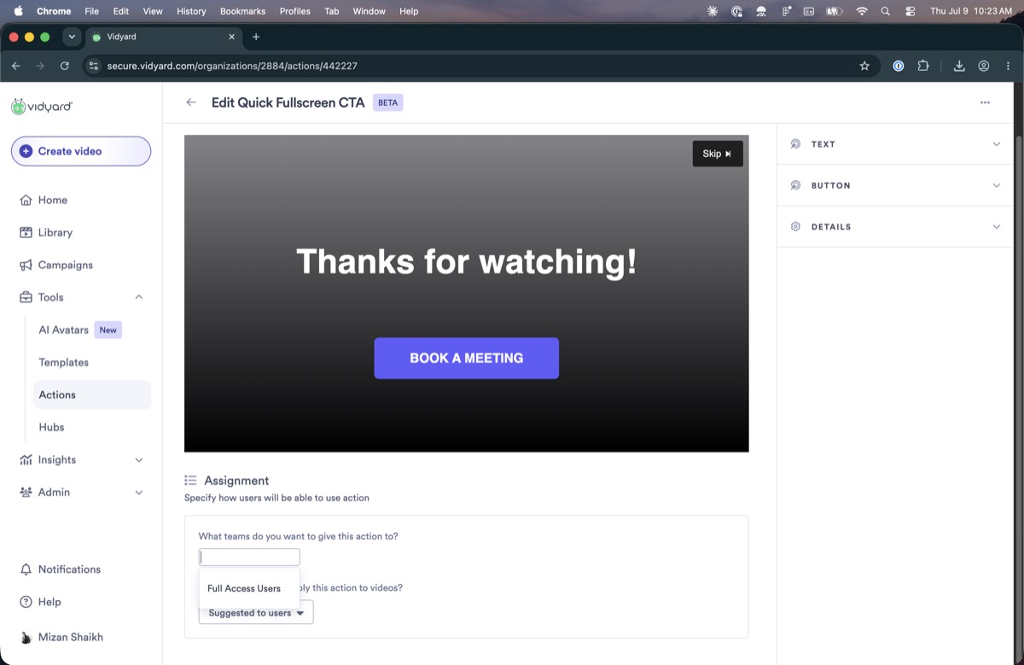1024x665 pixels.
Task: Bookmark this page with the star
Action: pos(864,66)
